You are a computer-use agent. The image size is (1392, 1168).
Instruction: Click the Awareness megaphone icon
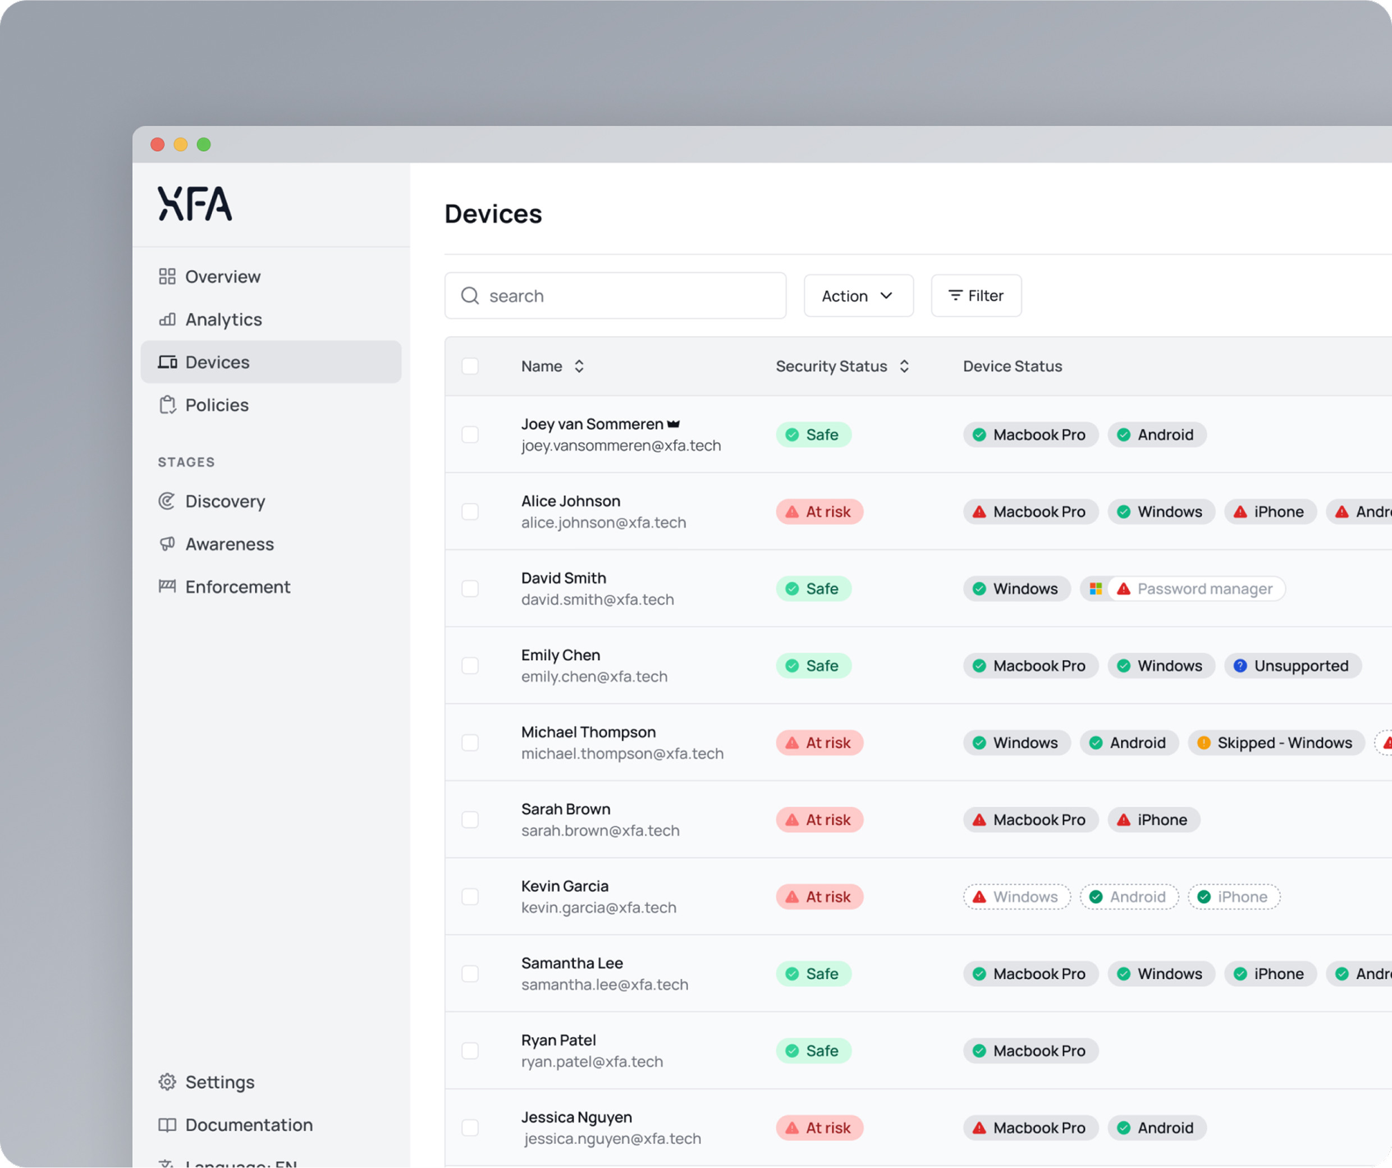click(x=168, y=543)
